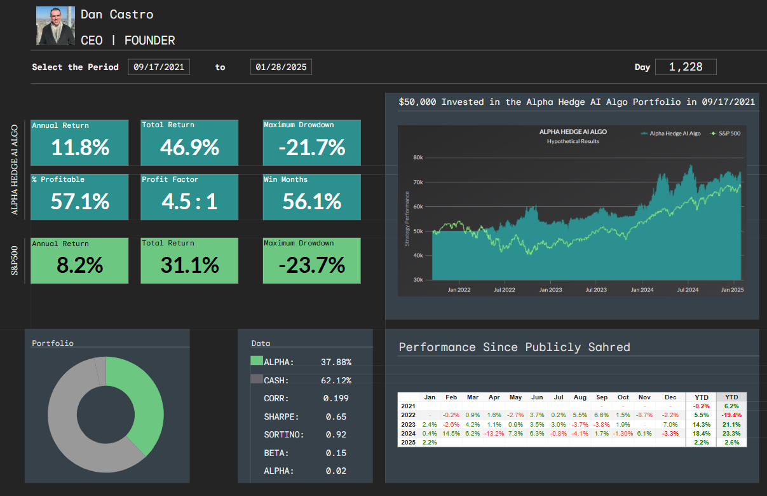Select the Win Months 56.1% card
767x496 pixels.
click(311, 197)
